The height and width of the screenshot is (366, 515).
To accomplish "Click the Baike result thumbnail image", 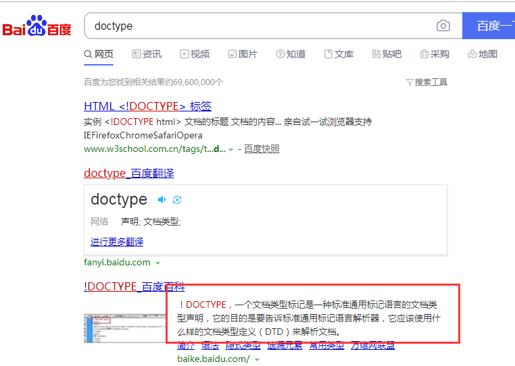I will point(125,328).
